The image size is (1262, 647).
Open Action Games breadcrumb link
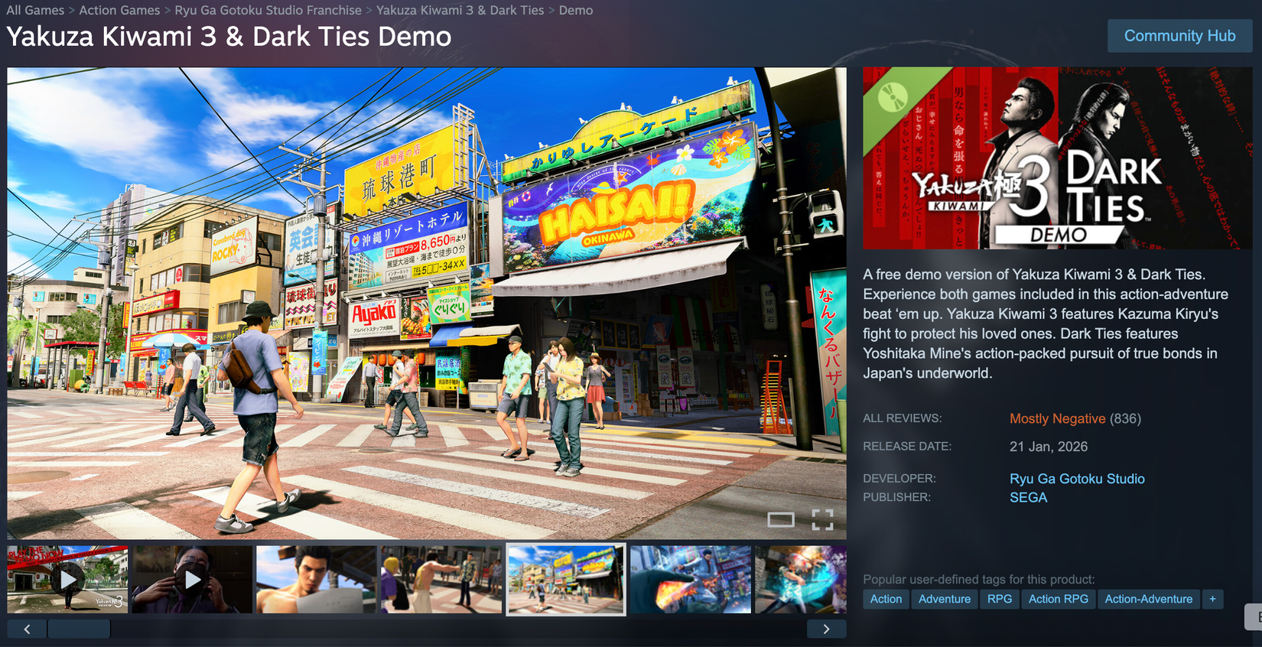tap(119, 10)
